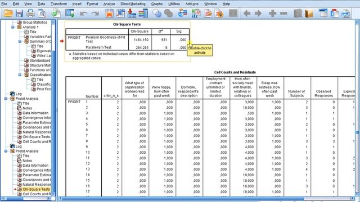Open the Add-ons menu
Image resolution: width=360 pixels, height=202 pixels.
[192, 4]
